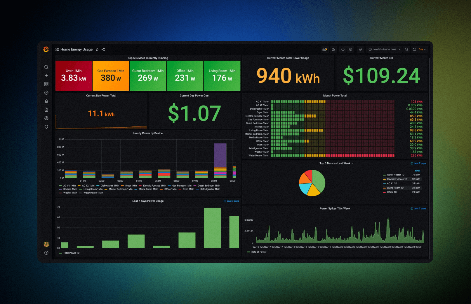
Task: Click AC #1 1D legend color swatch
Action: click(384, 184)
